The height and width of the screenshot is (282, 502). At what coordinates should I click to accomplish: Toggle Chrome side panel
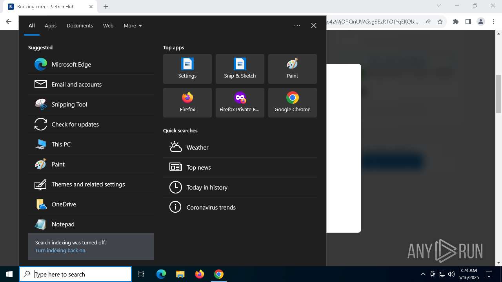(x=468, y=22)
